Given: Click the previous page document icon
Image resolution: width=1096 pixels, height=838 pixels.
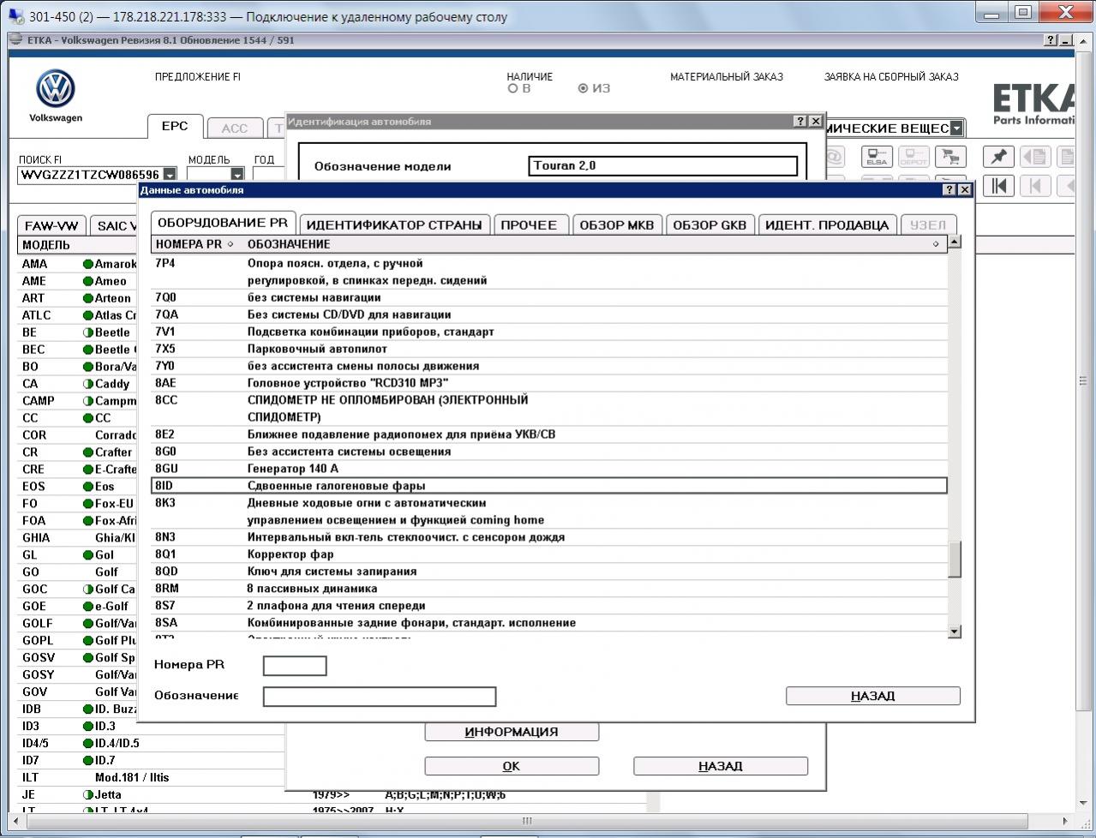Looking at the screenshot, I should tap(1035, 157).
